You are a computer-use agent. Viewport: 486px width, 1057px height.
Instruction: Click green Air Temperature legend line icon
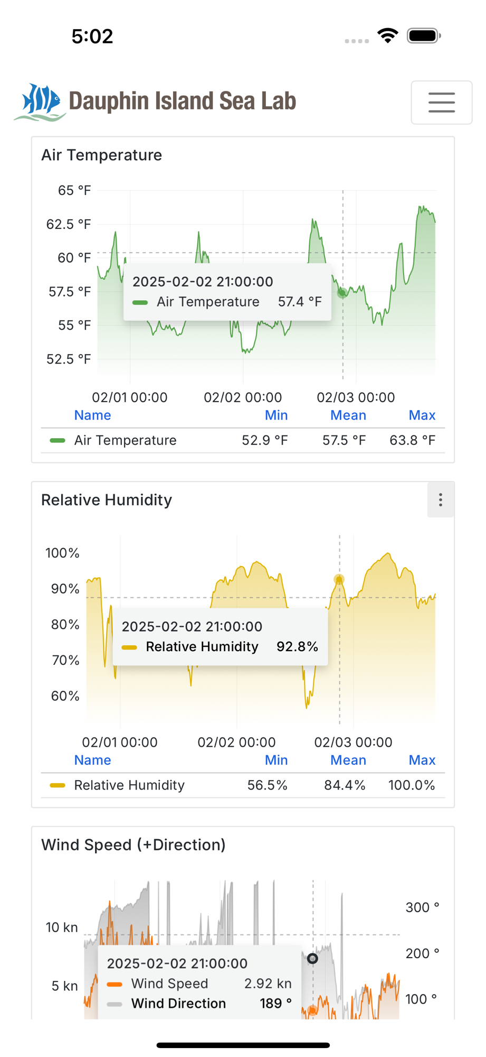click(x=58, y=440)
